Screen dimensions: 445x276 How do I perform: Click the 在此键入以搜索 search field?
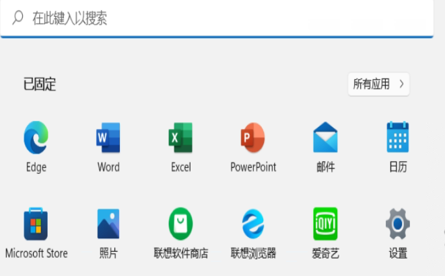217,18
